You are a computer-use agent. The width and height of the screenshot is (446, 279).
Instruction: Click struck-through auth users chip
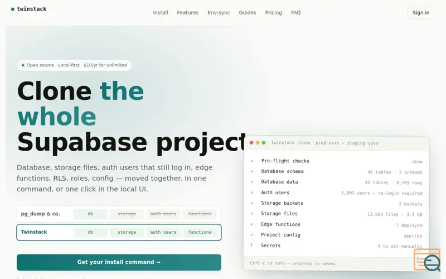pos(163,214)
